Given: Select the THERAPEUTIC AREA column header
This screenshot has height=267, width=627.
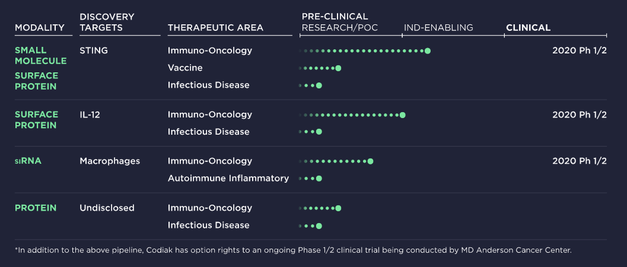Looking at the screenshot, I should [215, 27].
